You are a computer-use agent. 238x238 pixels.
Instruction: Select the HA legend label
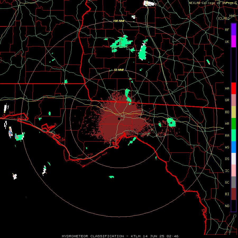(x=227, y=88)
